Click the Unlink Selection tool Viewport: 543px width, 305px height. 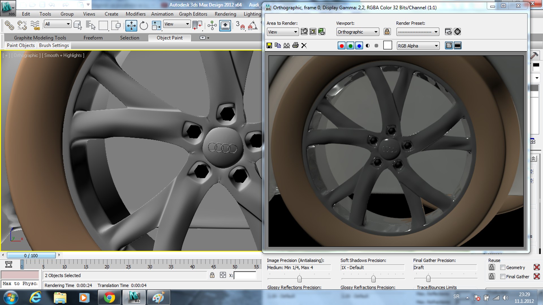click(22, 25)
